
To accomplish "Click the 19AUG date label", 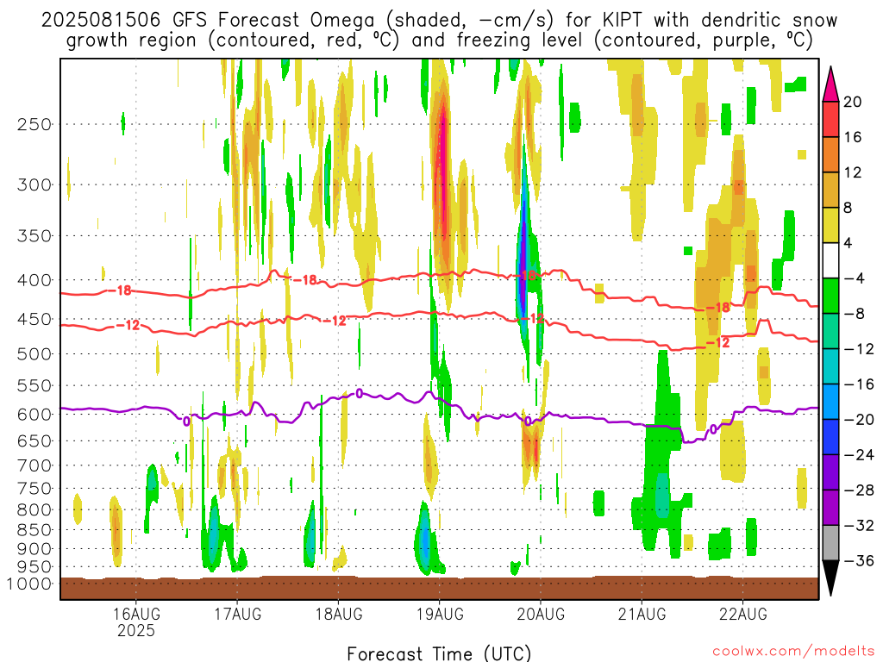I will click(440, 614).
